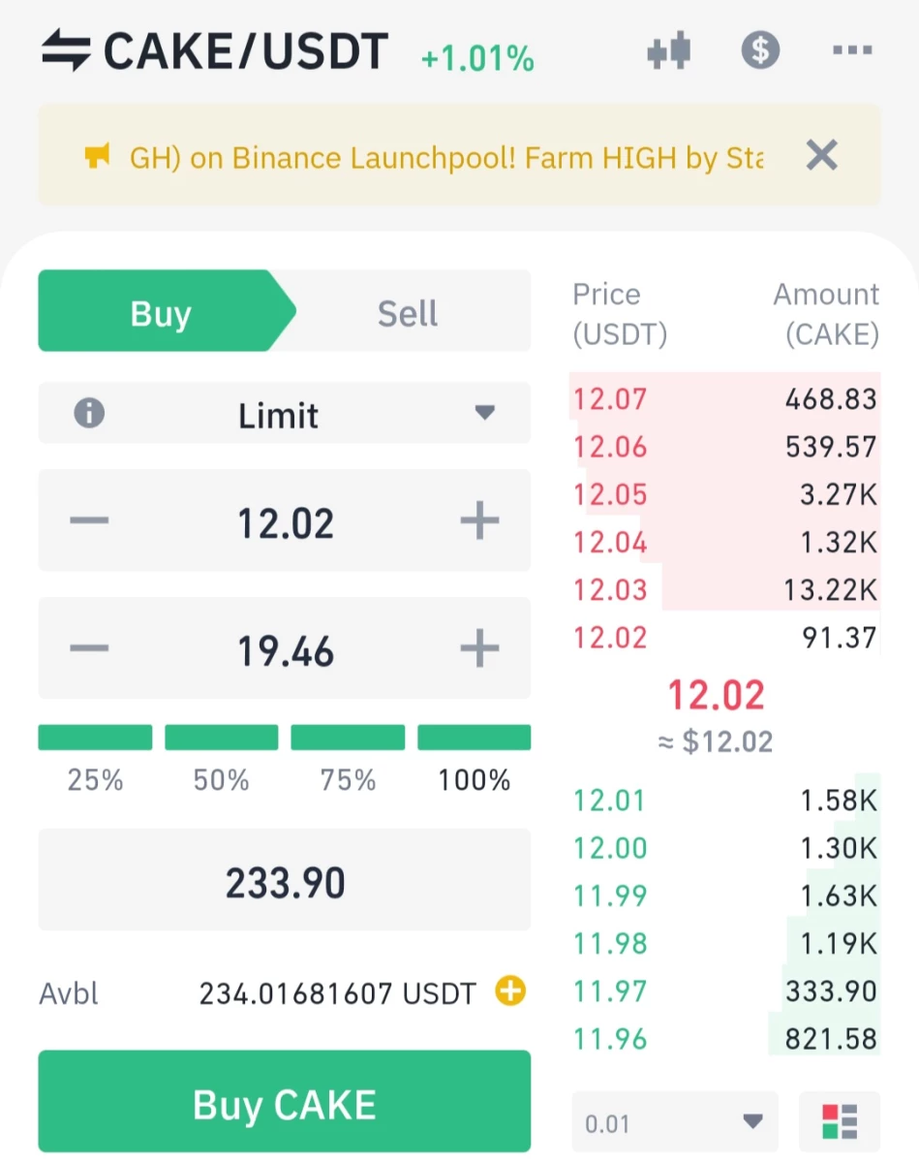The image size is (919, 1163).
Task: Tap the Buy CAKE button
Action: point(285,1102)
